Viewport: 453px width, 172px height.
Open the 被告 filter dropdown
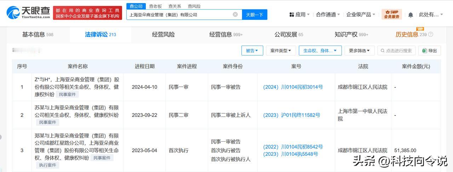[252, 51]
